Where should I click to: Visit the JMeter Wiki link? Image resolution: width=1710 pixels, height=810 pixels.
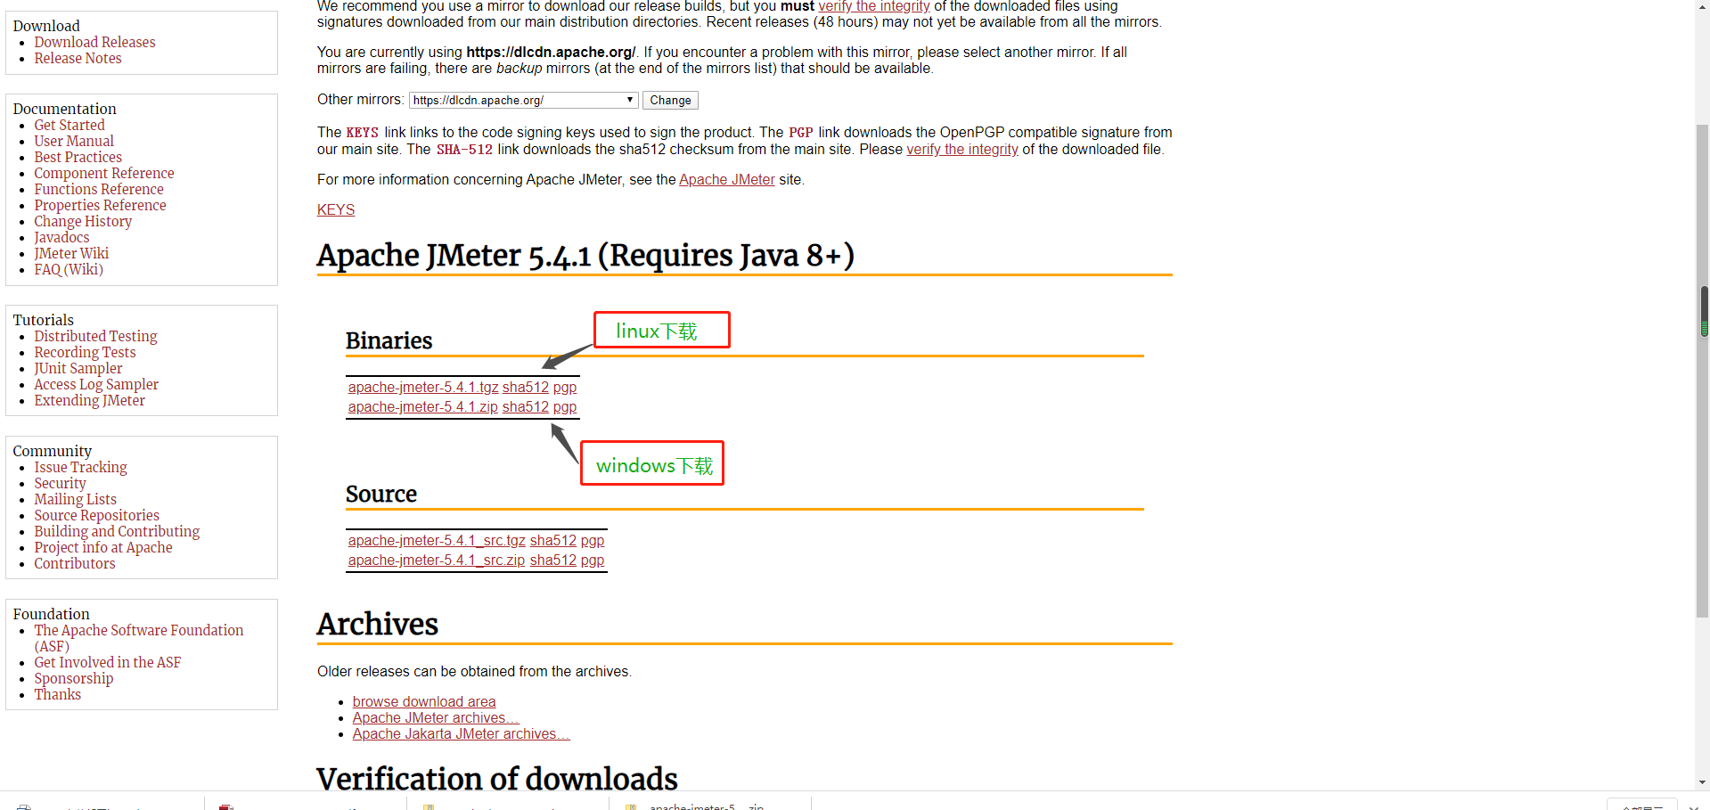click(71, 253)
